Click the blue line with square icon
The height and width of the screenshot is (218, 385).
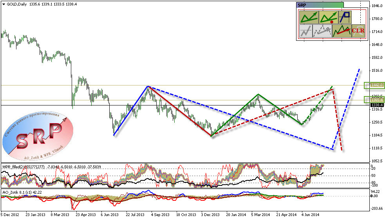(345, 17)
